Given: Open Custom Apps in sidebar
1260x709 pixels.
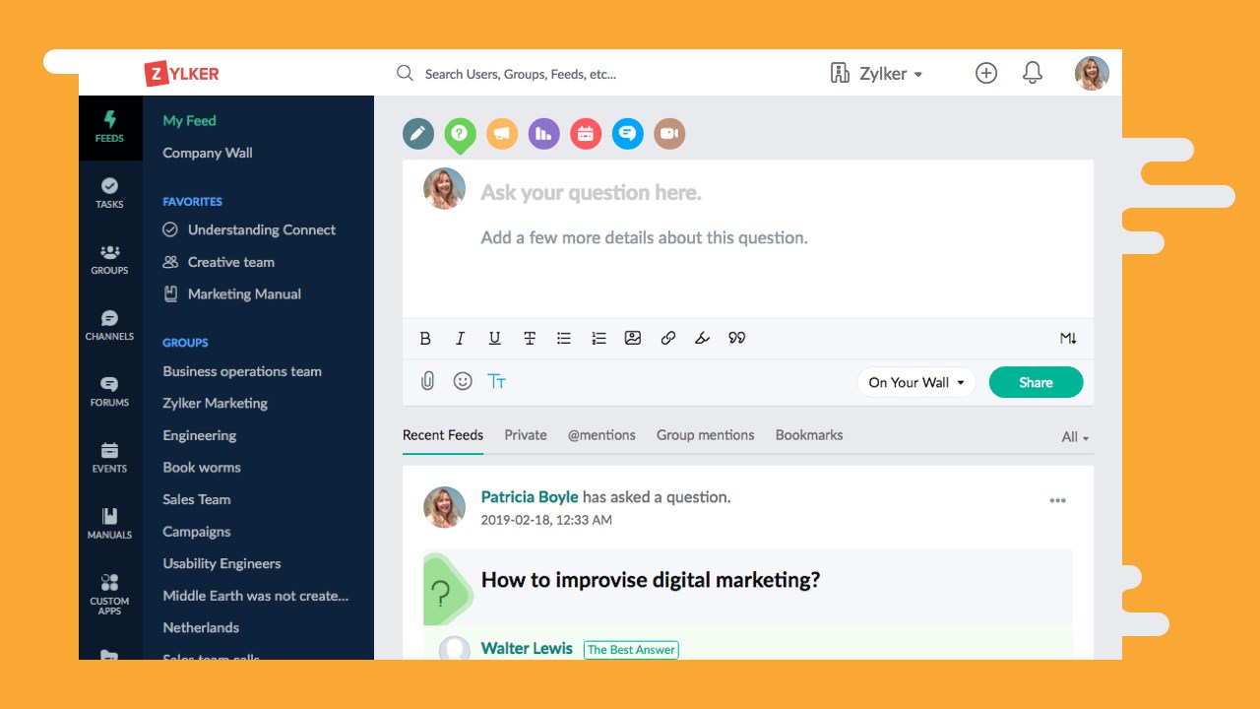Looking at the screenshot, I should 109,594.
